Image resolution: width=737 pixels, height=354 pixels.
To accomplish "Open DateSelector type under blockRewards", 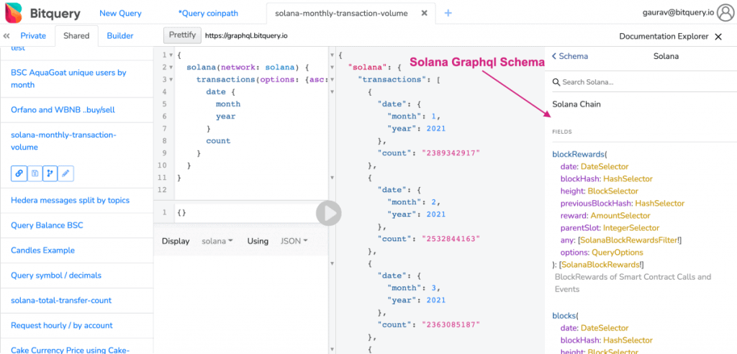I will click(x=605, y=166).
